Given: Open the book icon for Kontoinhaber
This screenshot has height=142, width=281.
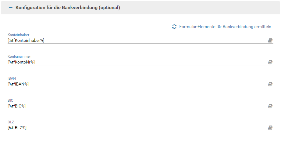Looking at the screenshot, I should tap(270, 40).
